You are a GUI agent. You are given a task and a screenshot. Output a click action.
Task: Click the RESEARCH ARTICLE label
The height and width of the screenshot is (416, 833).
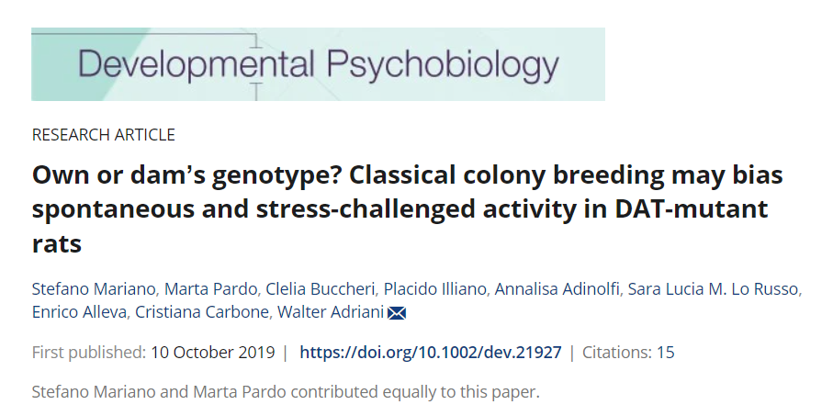click(104, 135)
